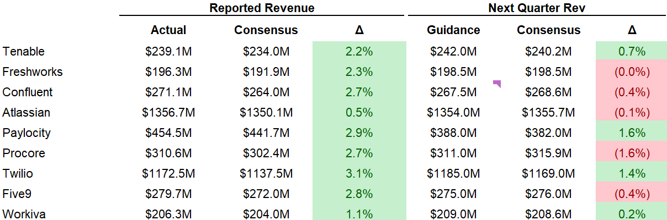Click Paylocity 1.6% guidance delta

pyautogui.click(x=632, y=133)
